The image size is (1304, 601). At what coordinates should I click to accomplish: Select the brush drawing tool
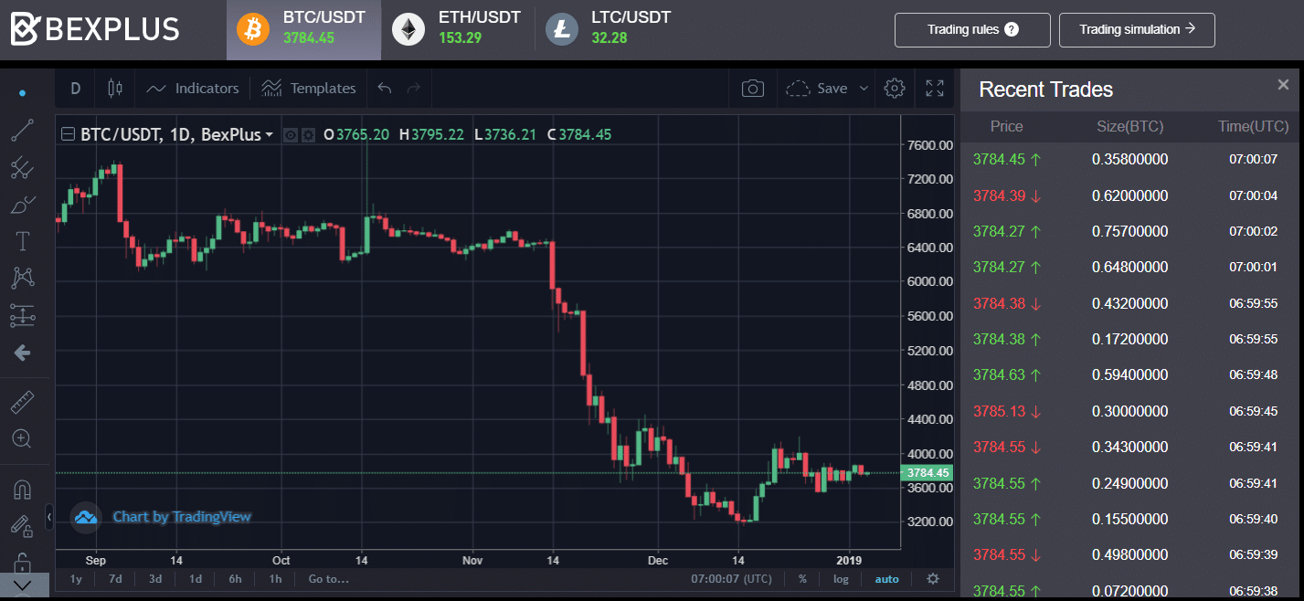(22, 205)
